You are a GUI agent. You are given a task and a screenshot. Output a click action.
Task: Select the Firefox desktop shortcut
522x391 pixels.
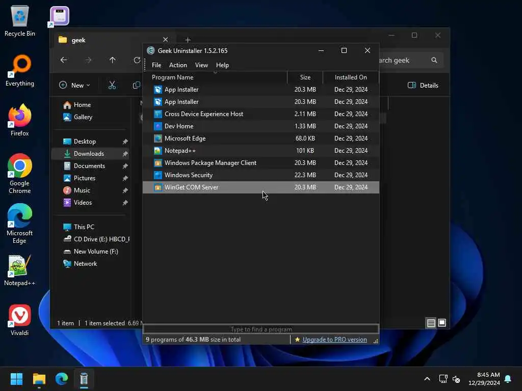pos(20,120)
